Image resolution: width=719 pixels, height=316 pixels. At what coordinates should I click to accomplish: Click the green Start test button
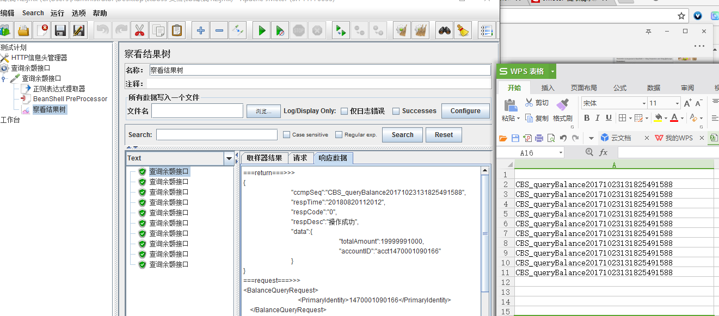click(x=262, y=31)
